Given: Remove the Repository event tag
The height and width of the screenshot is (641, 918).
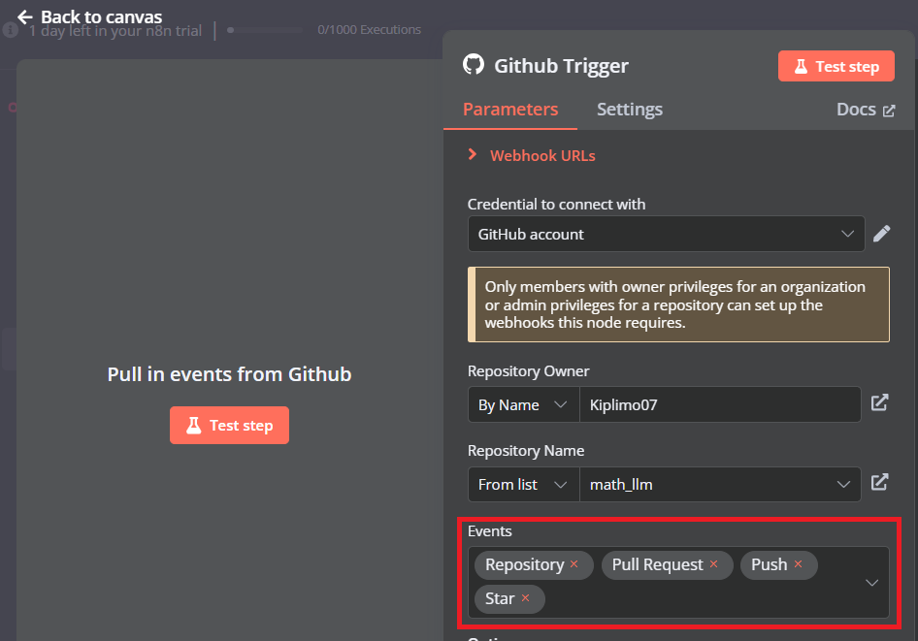Looking at the screenshot, I should coord(574,563).
